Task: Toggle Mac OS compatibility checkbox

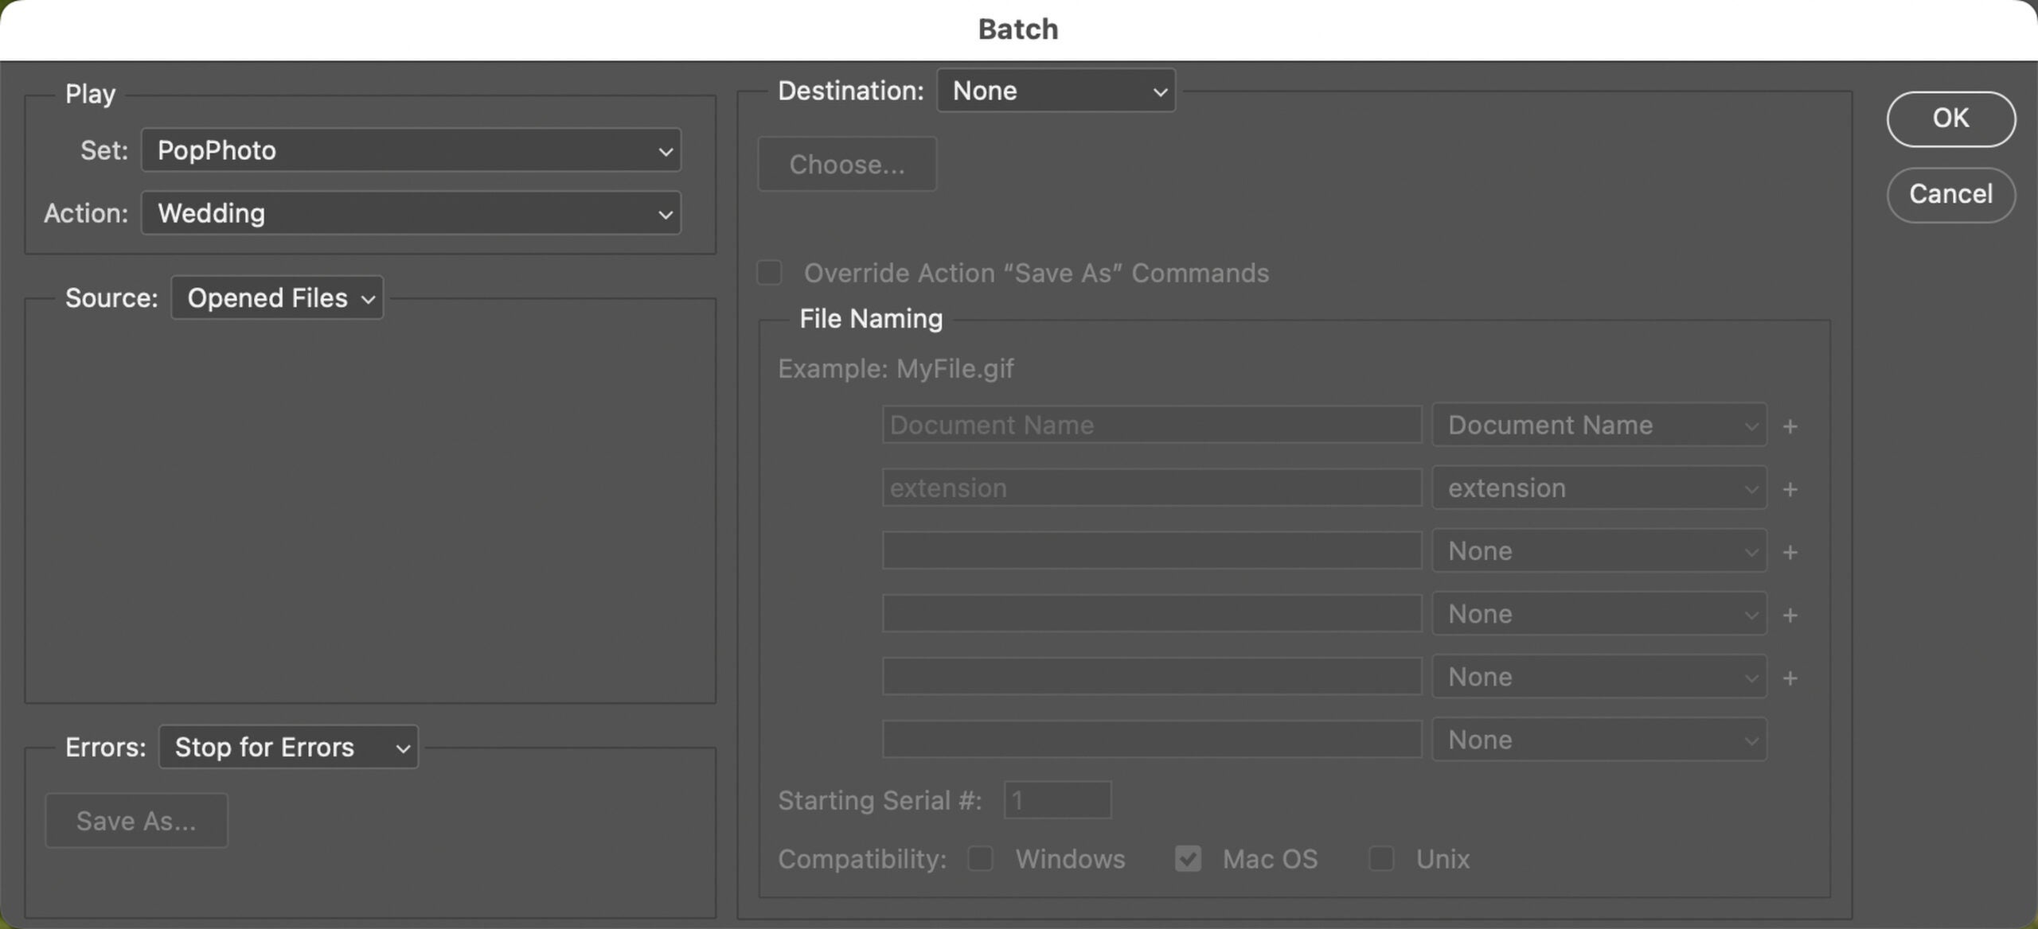Action: [1188, 859]
